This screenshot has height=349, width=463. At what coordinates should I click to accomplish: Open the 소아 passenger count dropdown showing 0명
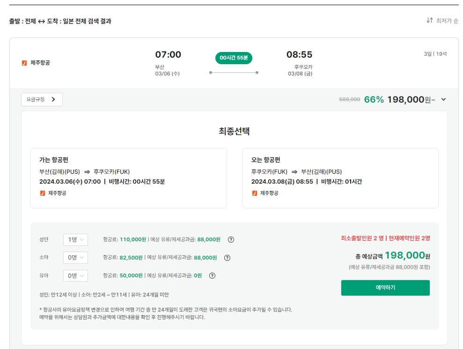[75, 258]
